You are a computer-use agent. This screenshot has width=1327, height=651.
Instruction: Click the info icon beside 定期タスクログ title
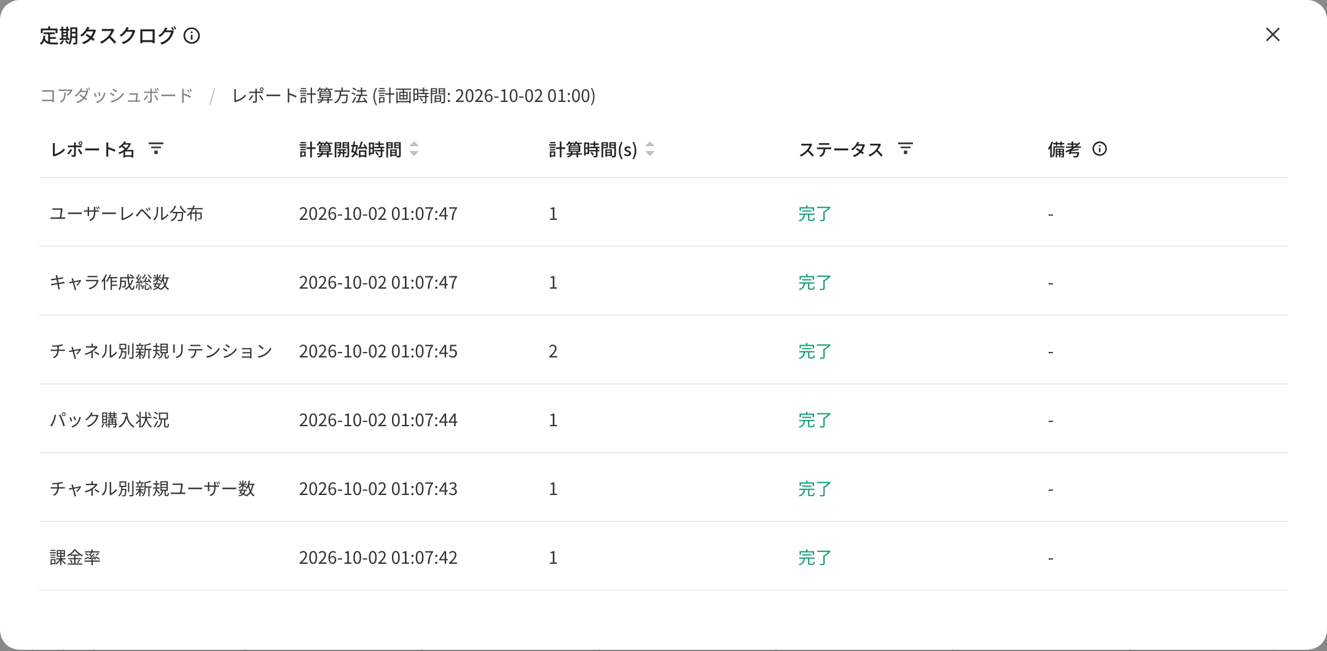click(192, 36)
